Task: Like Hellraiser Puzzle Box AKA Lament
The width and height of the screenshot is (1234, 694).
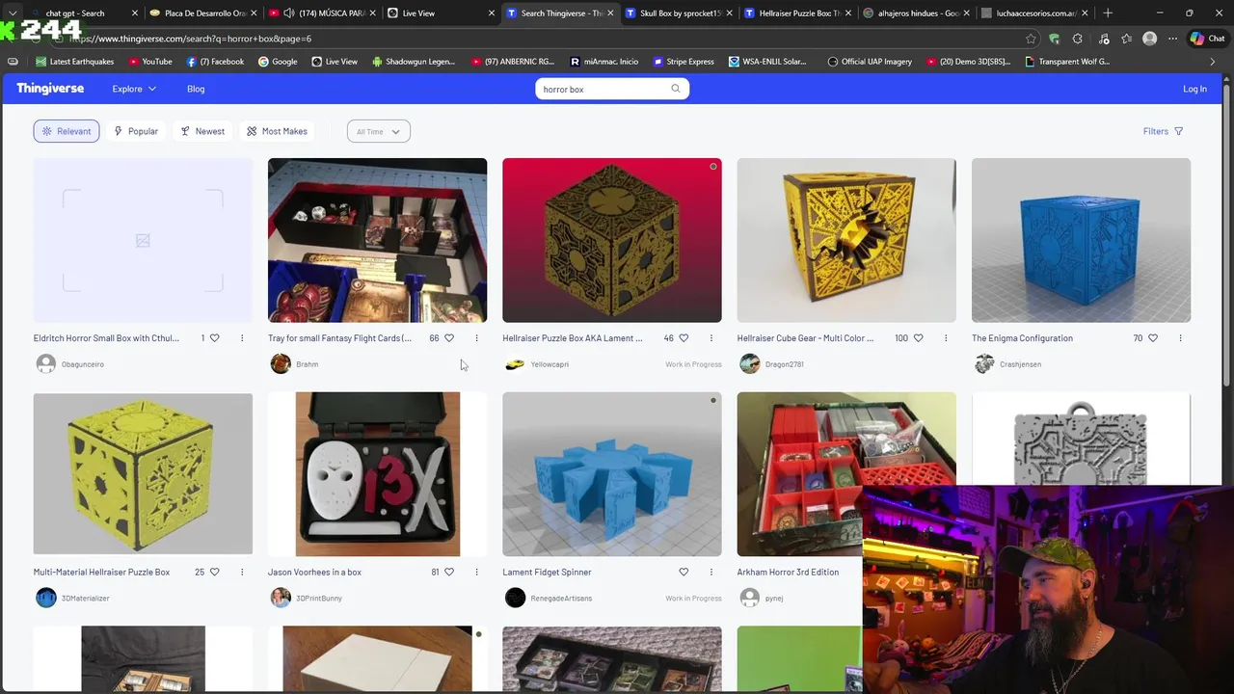Action: [684, 338]
